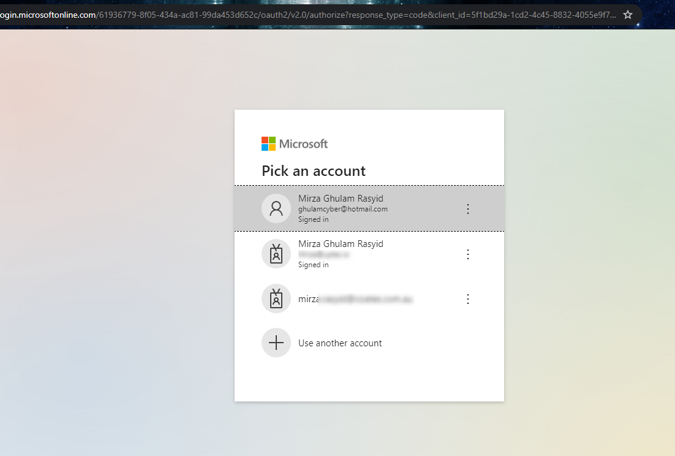Open three-dot menu for ghulamcyber@hotmail.com account
Image resolution: width=675 pixels, height=456 pixels.
pos(468,209)
